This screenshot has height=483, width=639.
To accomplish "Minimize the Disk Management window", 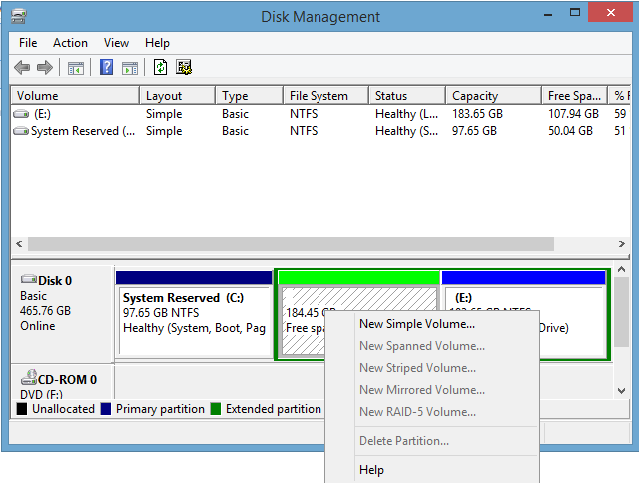I will [x=548, y=15].
